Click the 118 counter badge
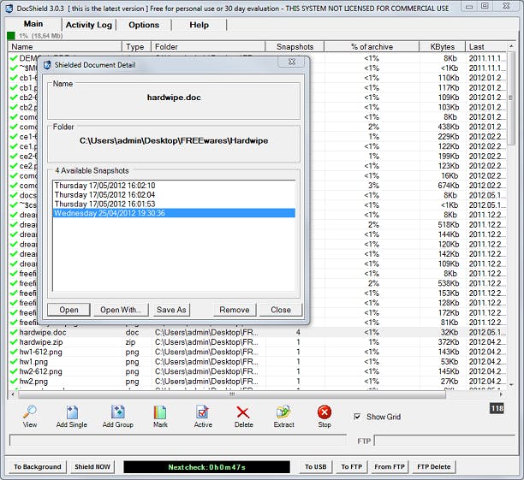 [x=497, y=408]
